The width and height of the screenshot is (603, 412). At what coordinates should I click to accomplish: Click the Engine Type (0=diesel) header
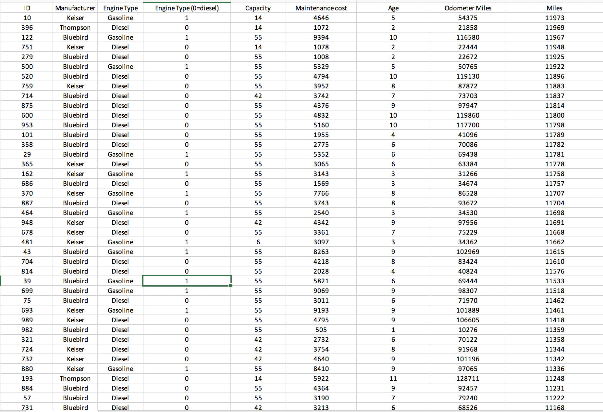click(x=187, y=8)
